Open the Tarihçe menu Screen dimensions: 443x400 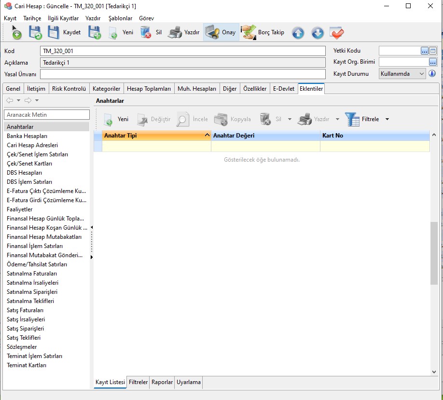point(32,18)
